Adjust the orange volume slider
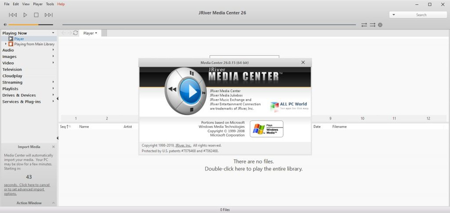 click(x=31, y=25)
